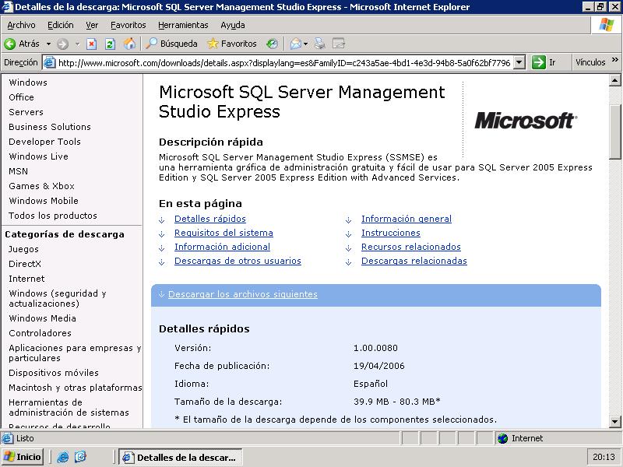Screen dimensions: 623x467
Task: Click the green Ir go arrow
Action: click(x=539, y=62)
